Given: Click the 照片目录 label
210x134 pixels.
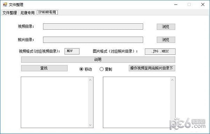Looking at the screenshot, I should click(26, 40).
